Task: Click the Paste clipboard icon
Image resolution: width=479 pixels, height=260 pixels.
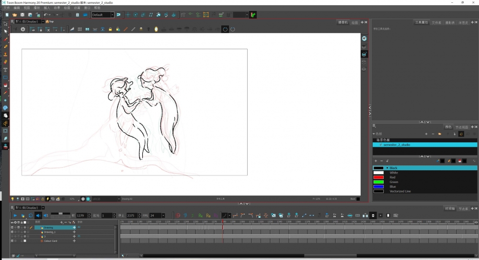Action: (x=78, y=15)
